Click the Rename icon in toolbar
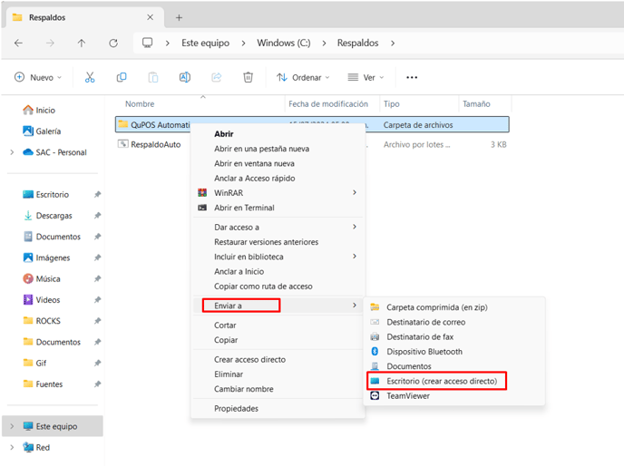Image resolution: width=624 pixels, height=476 pixels. click(185, 77)
